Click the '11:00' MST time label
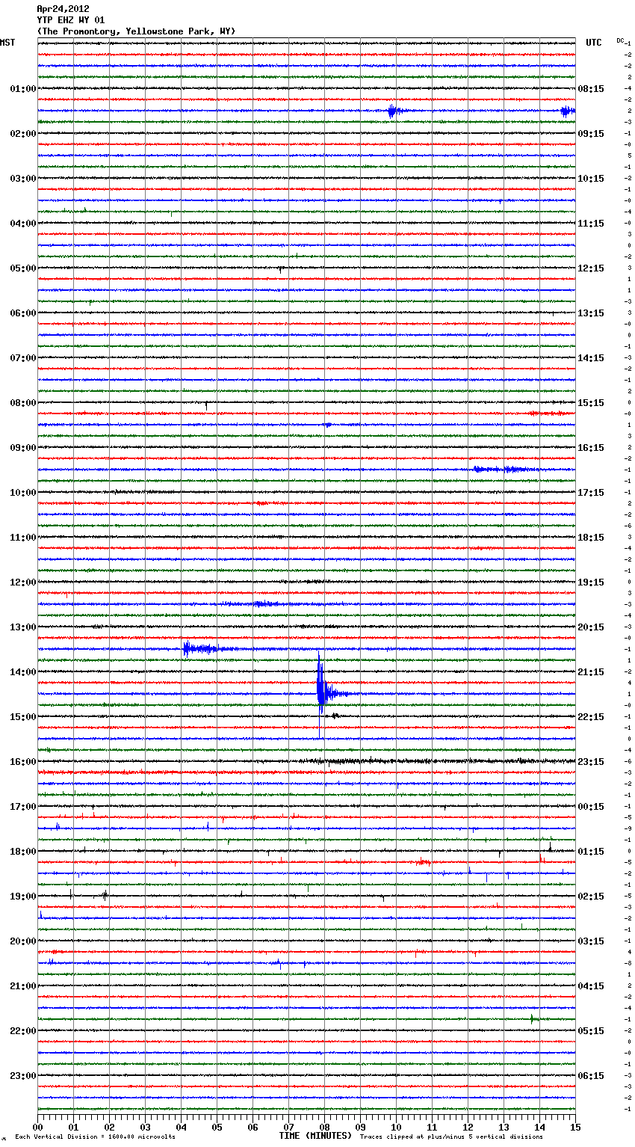635x1147 pixels. click(x=22, y=538)
